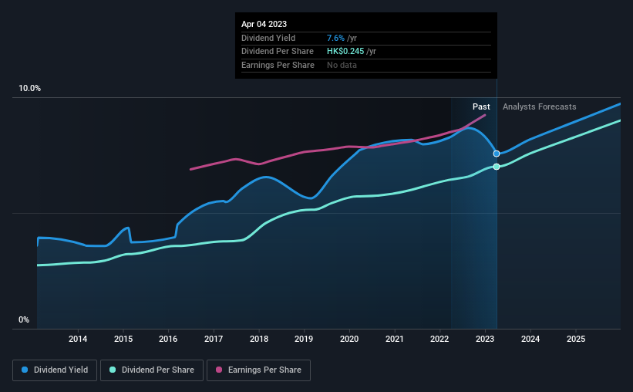Click the Past label on chart
This screenshot has height=392, width=633.
click(x=481, y=106)
